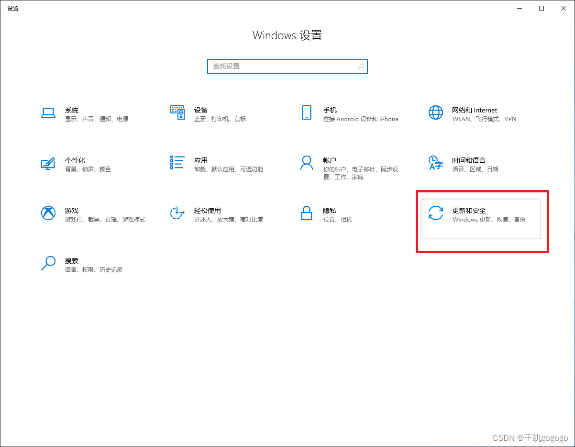Click the Devices keyboard and speaker icon

click(x=177, y=112)
